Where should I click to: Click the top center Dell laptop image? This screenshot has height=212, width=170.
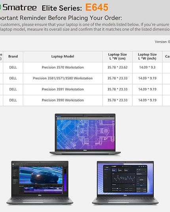pos(85,134)
